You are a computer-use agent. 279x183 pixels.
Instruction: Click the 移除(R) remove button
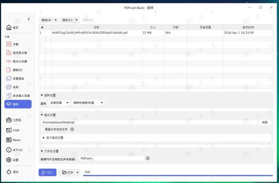[x=88, y=20]
